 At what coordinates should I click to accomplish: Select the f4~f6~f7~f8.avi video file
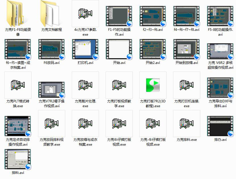click(x=186, y=16)
